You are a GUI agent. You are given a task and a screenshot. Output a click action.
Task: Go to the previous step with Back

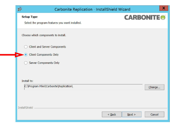click(112, 114)
